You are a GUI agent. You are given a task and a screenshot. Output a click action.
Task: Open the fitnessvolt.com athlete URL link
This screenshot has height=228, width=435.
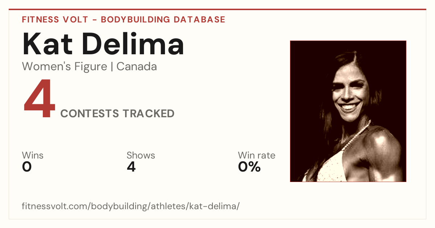click(131, 207)
